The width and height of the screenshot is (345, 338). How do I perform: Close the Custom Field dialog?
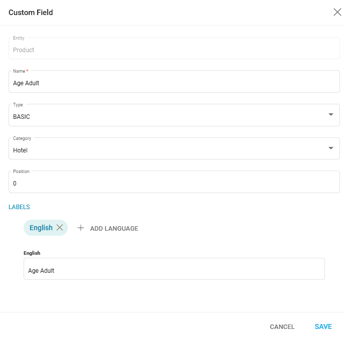pos(337,13)
